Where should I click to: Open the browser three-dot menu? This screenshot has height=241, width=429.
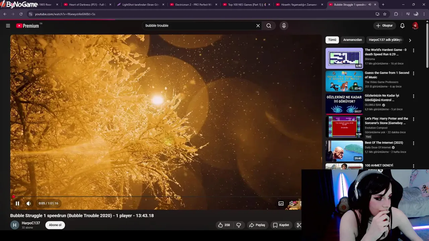click(424, 14)
